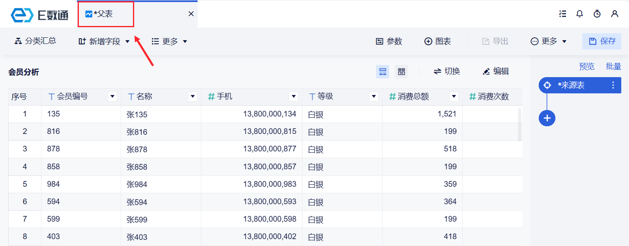629x246 pixels.
Task: Click the 编辑 edit button
Action: point(496,71)
